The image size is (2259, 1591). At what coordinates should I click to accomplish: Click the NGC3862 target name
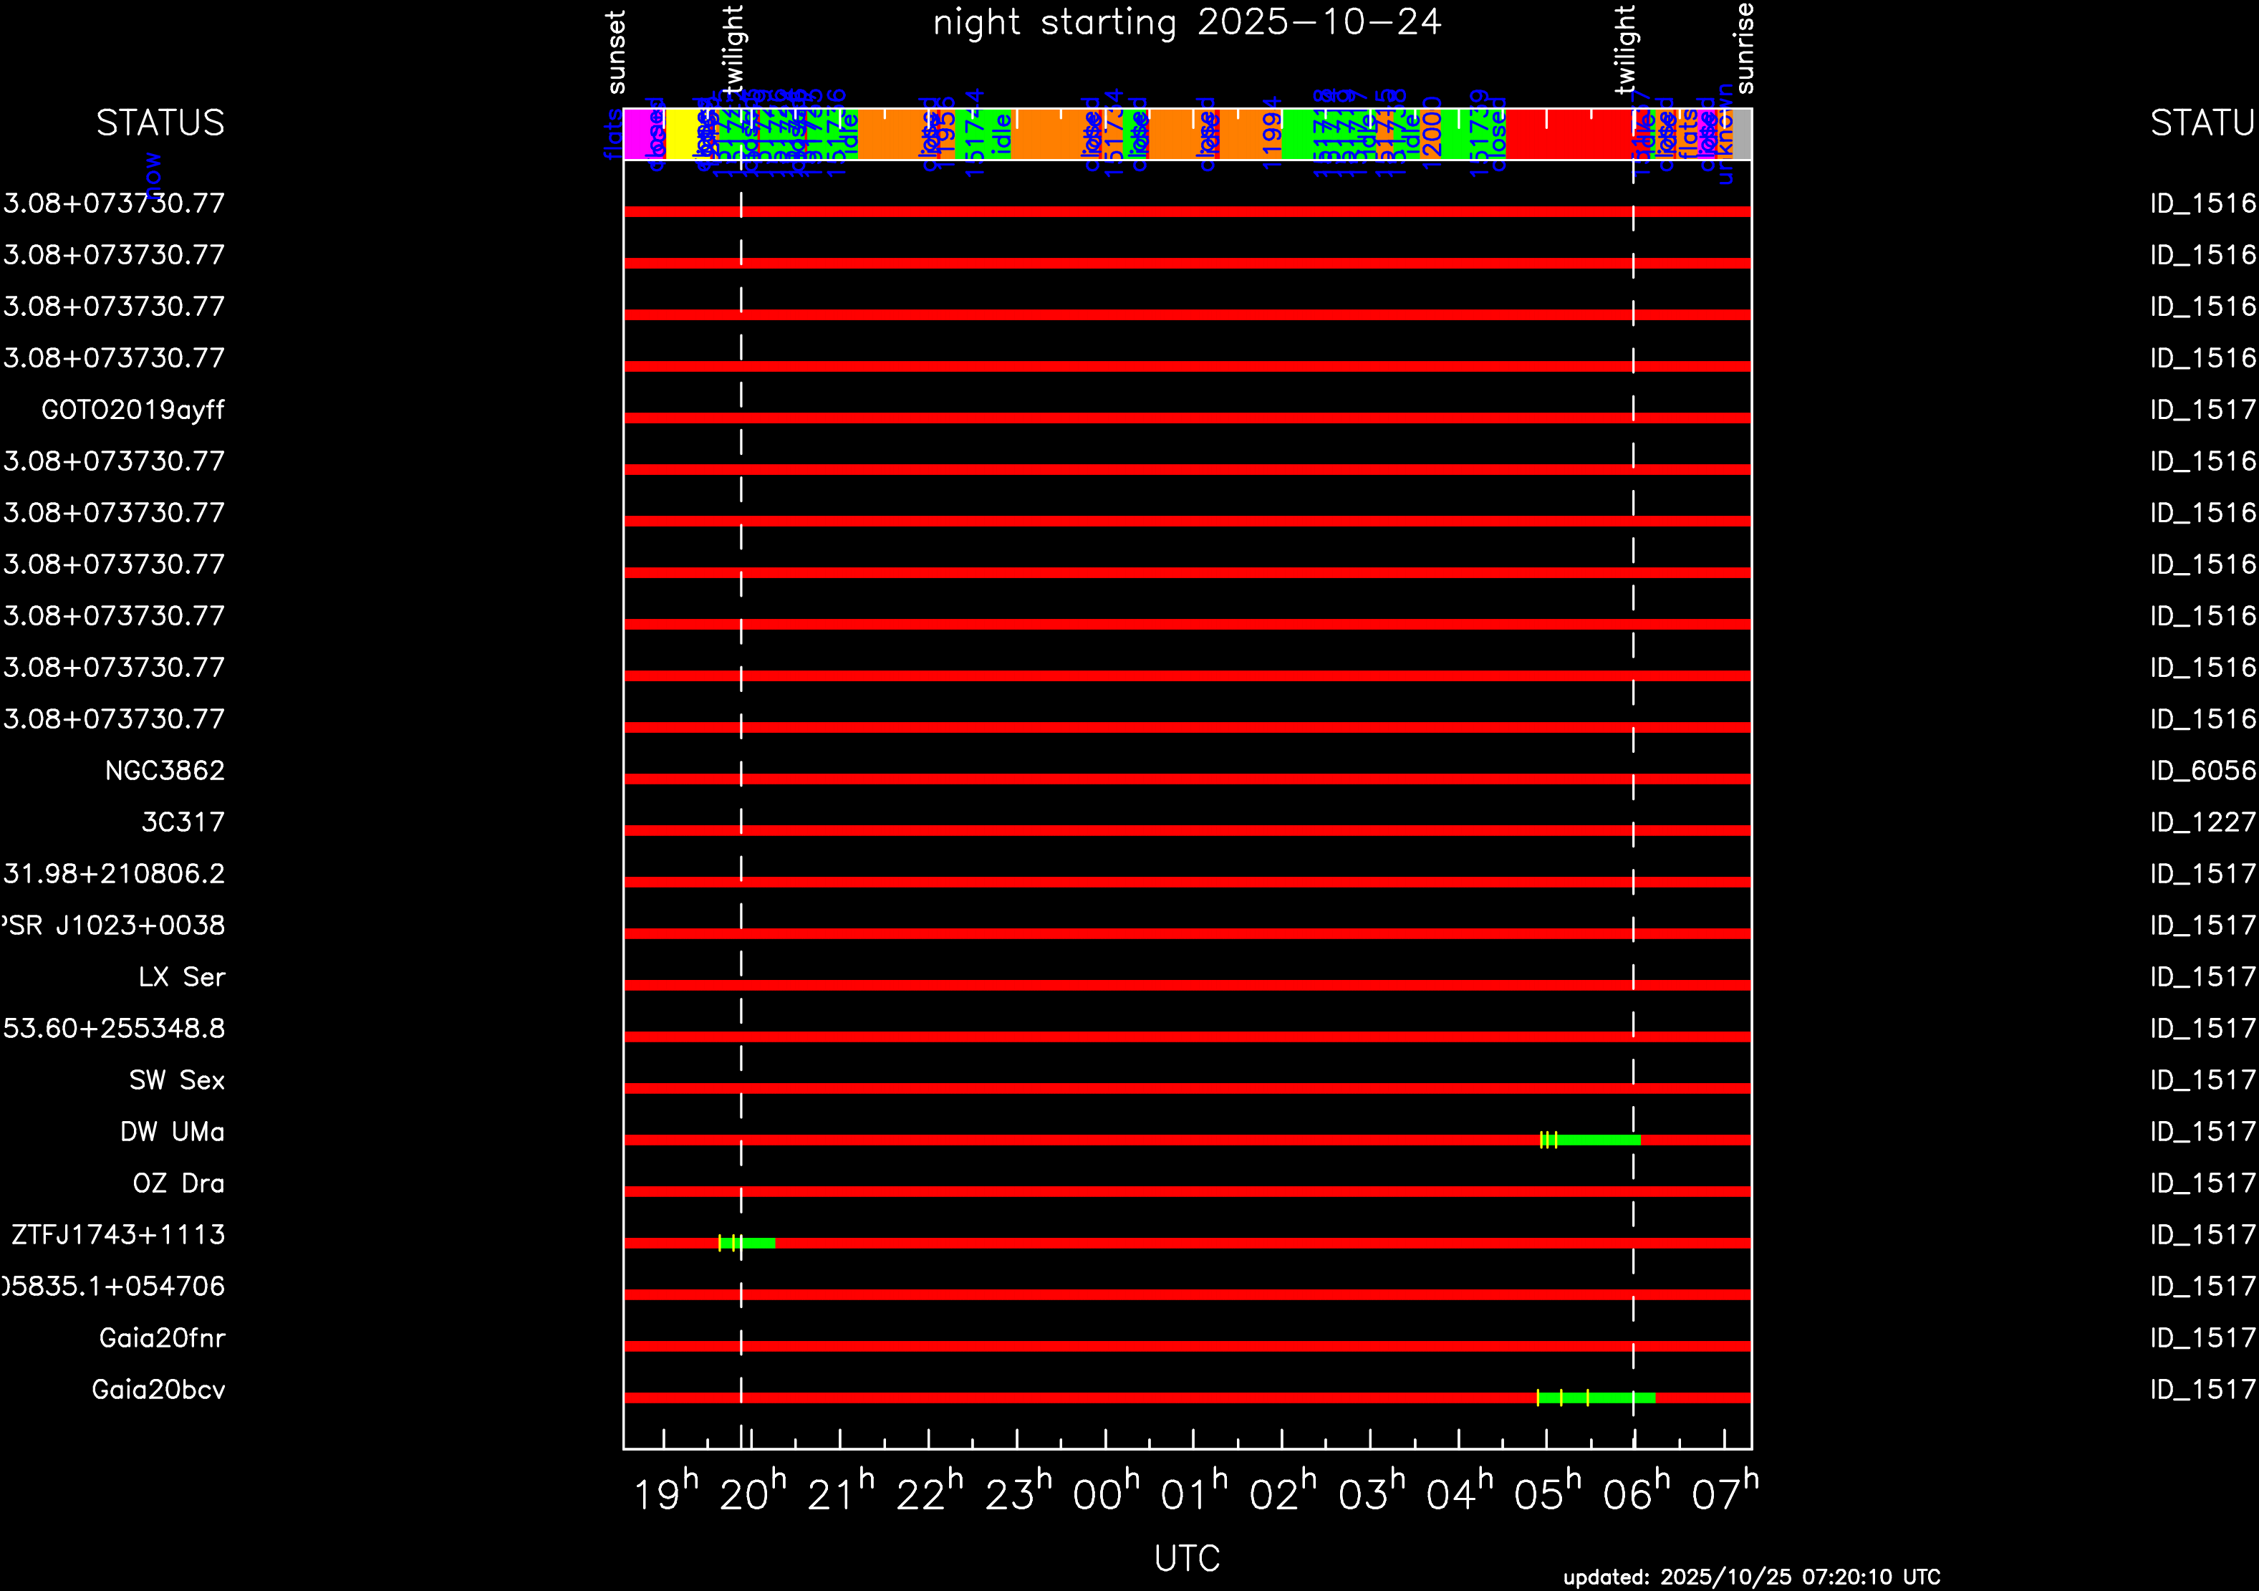tap(164, 772)
